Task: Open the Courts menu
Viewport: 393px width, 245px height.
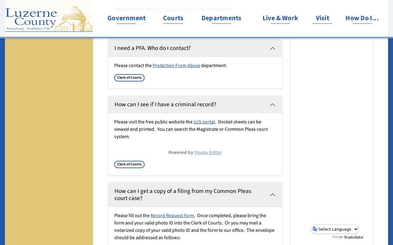Action: (x=173, y=18)
